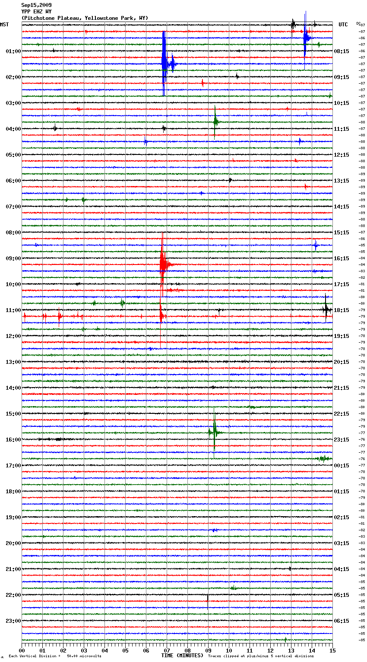Click the 18:15 UTC time label
The width and height of the screenshot is (367, 662).
[x=342, y=310]
